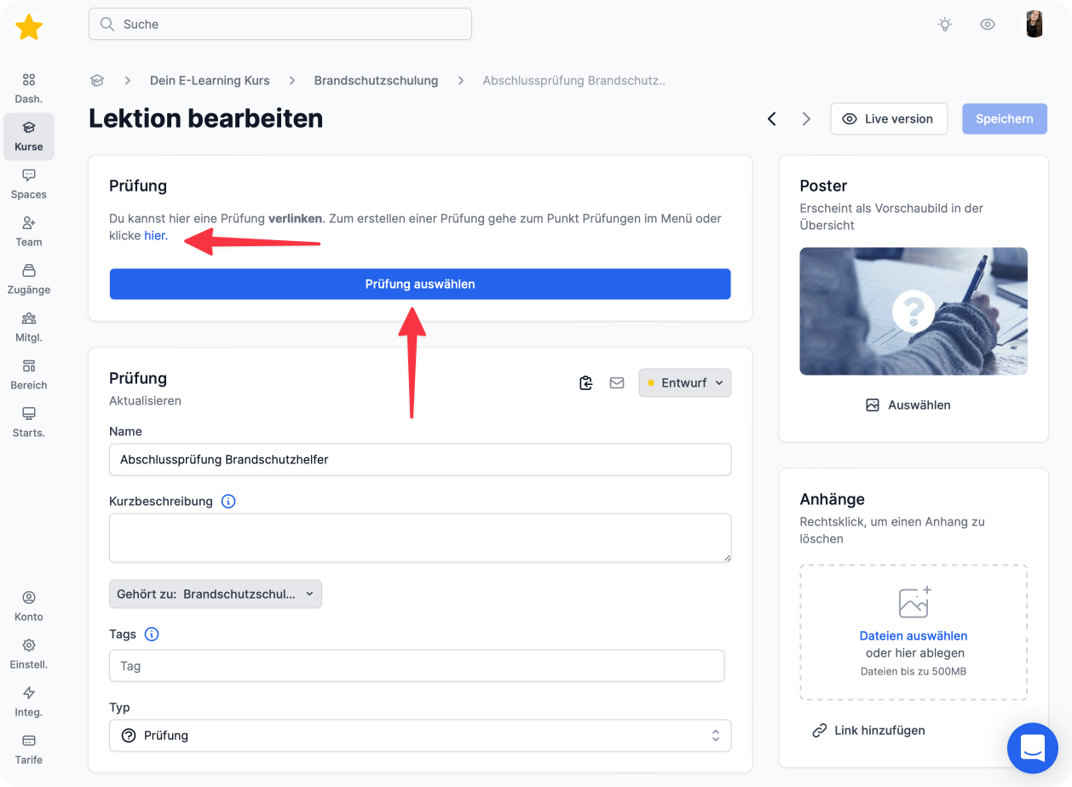Click the lightbulb icon in top bar

pos(944,25)
